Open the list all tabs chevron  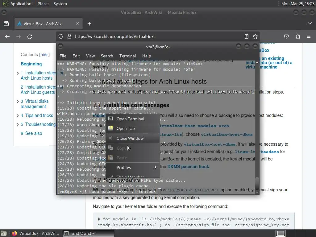[x=310, y=23]
